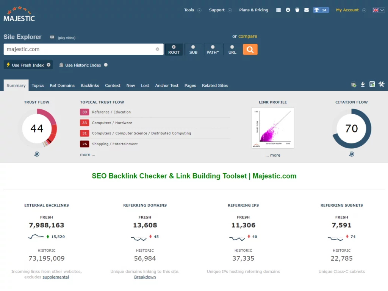Click the fresh backlinks value 7,988,163

point(47,225)
